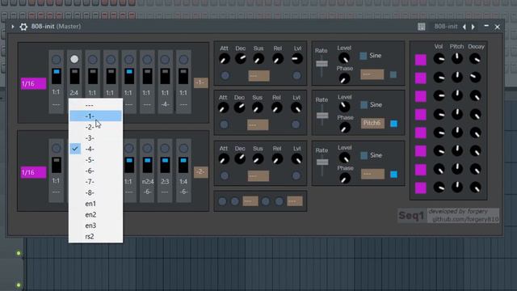The height and width of the screenshot is (291, 517).
Task: Toggle blue square next to Pitch6
Action: (x=393, y=124)
